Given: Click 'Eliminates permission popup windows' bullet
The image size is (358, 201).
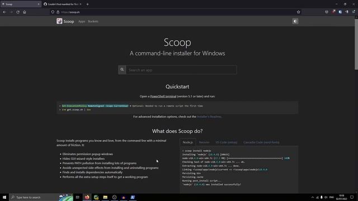Looking at the screenshot, I should [88, 154].
